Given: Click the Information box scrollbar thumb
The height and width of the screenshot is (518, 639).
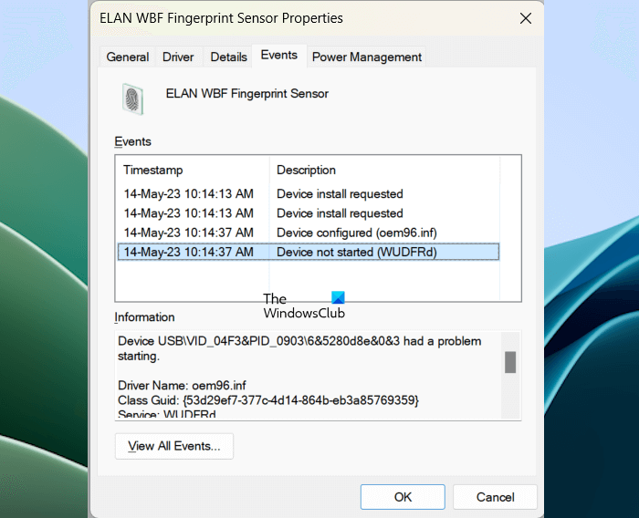Looking at the screenshot, I should (x=510, y=362).
